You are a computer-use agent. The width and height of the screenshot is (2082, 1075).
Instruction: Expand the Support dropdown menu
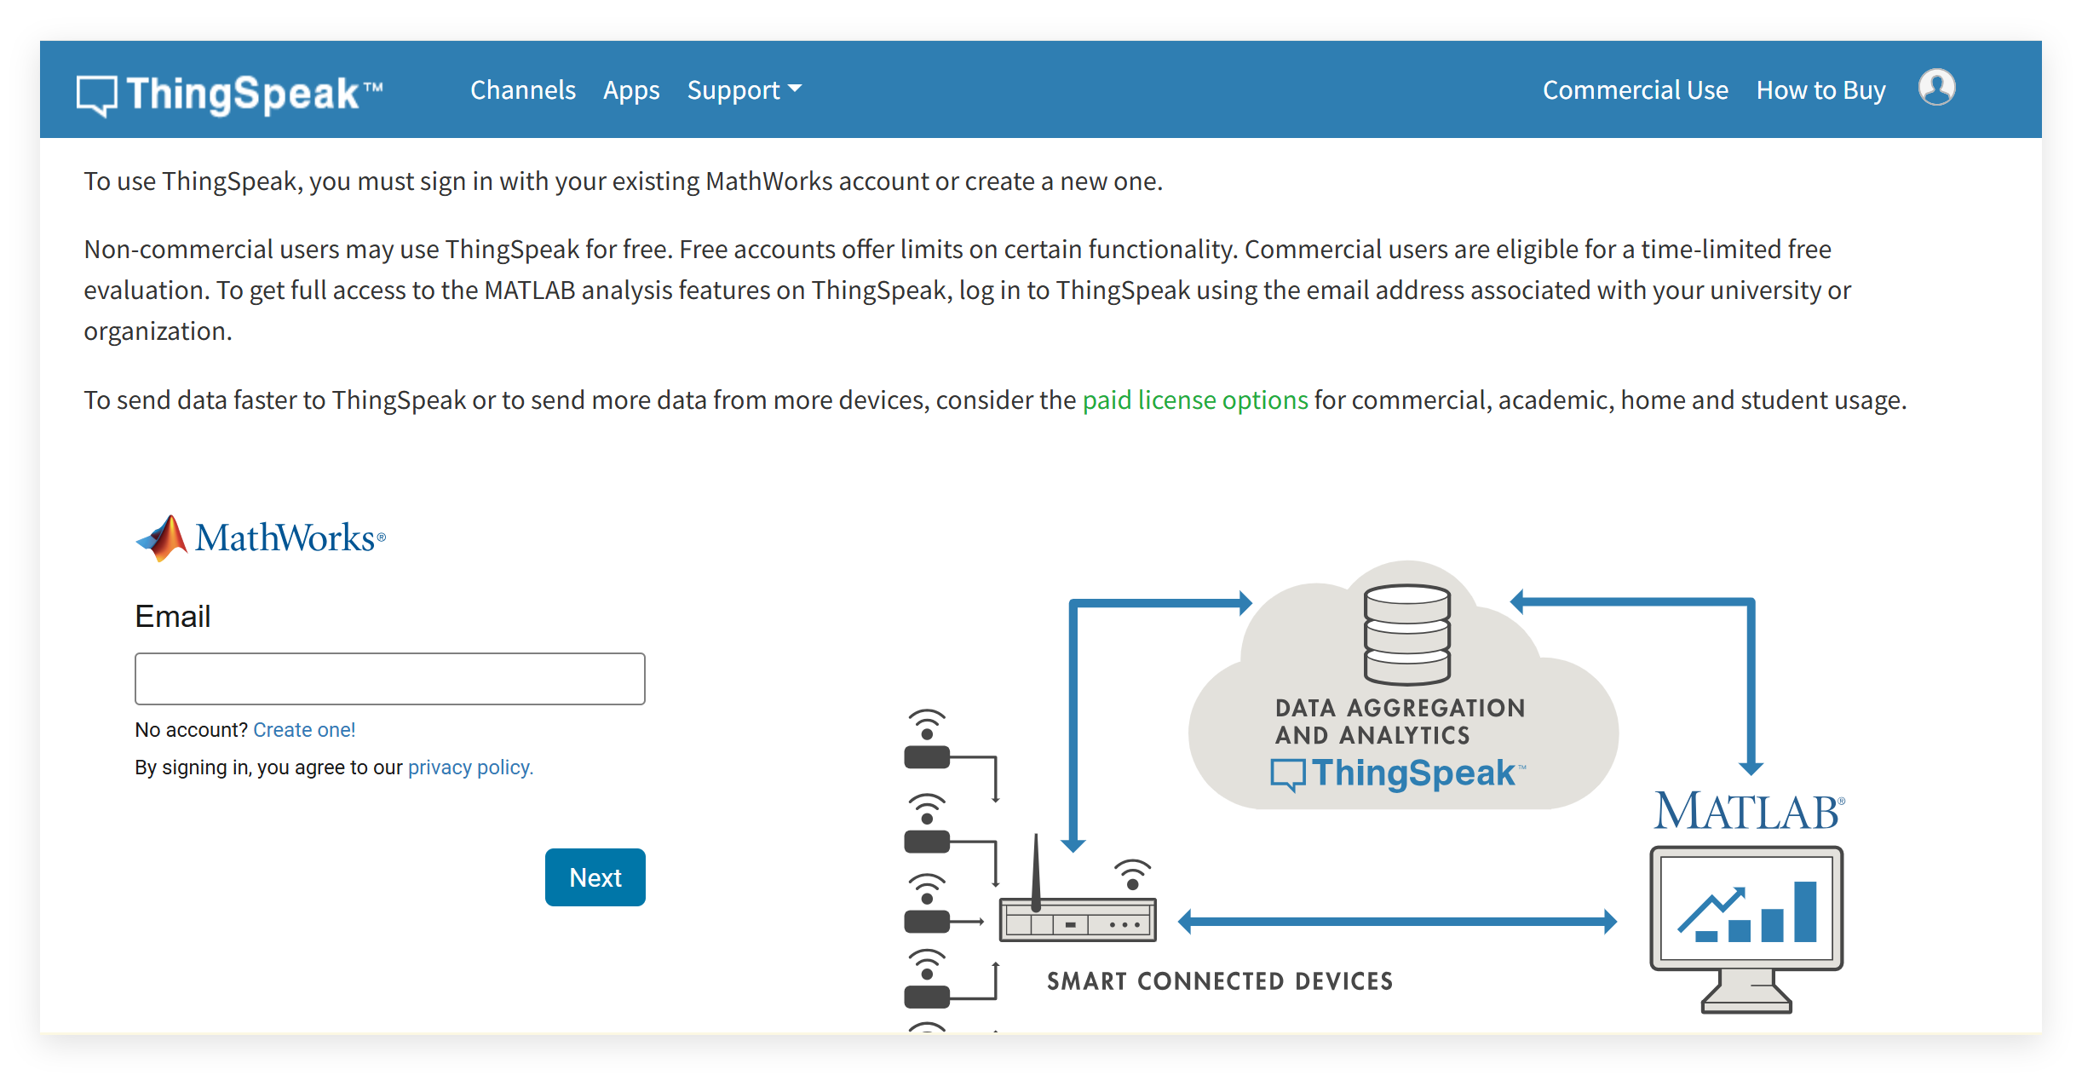[744, 89]
